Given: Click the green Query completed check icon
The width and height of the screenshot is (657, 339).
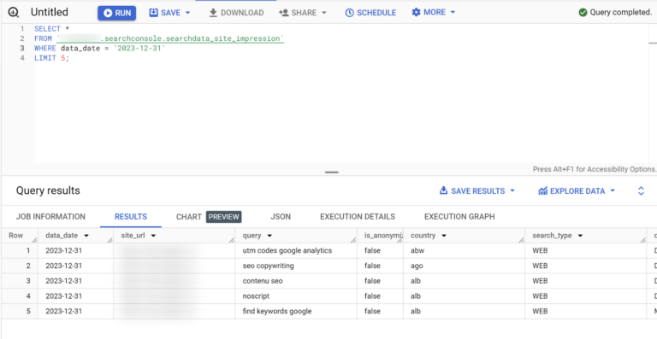Looking at the screenshot, I should [x=583, y=13].
